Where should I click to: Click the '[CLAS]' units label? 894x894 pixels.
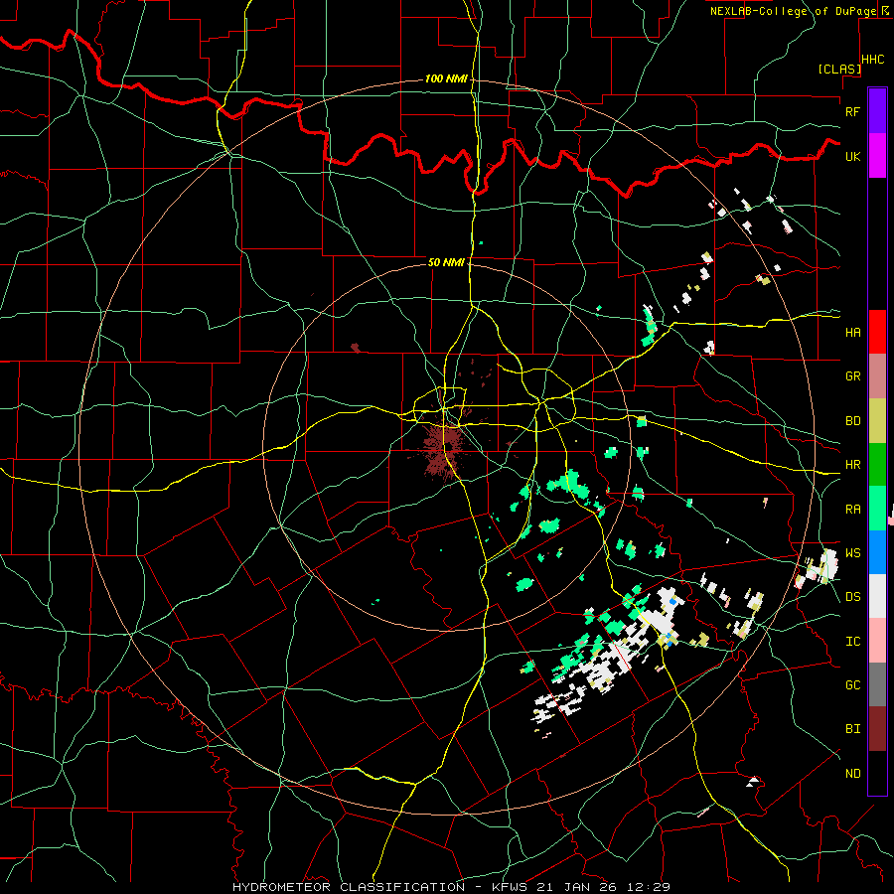click(839, 69)
